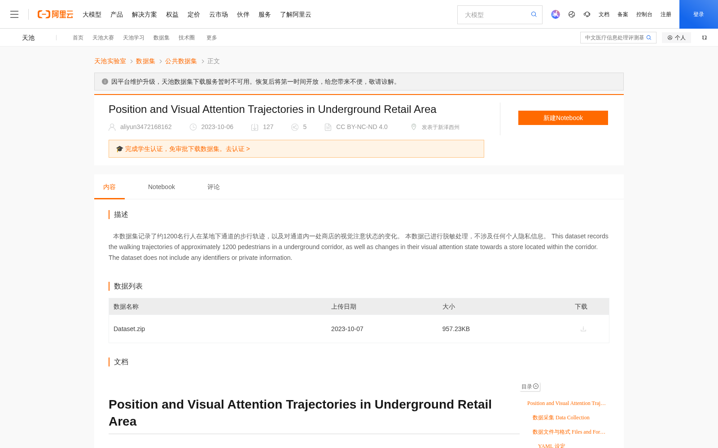Click the globe language icon

(572, 14)
